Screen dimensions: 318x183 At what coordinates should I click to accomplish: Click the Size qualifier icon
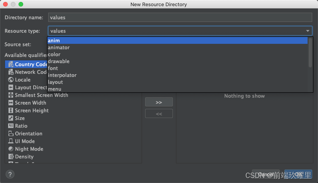[11, 118]
